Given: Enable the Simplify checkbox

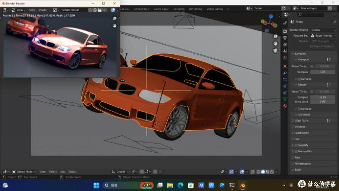Looking at the screenshot, I should click(296, 145).
